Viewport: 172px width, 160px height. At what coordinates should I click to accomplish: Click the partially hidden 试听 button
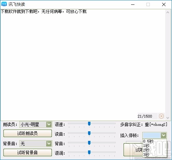(x=133, y=150)
